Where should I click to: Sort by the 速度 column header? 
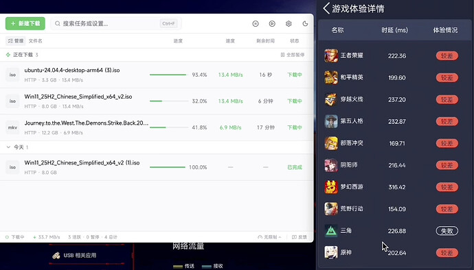[230, 40]
